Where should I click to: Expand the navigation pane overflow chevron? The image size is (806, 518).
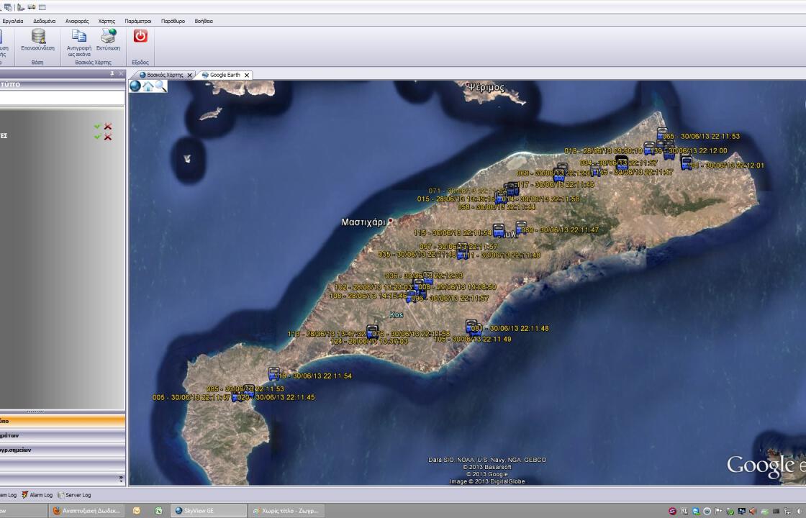pos(121,478)
